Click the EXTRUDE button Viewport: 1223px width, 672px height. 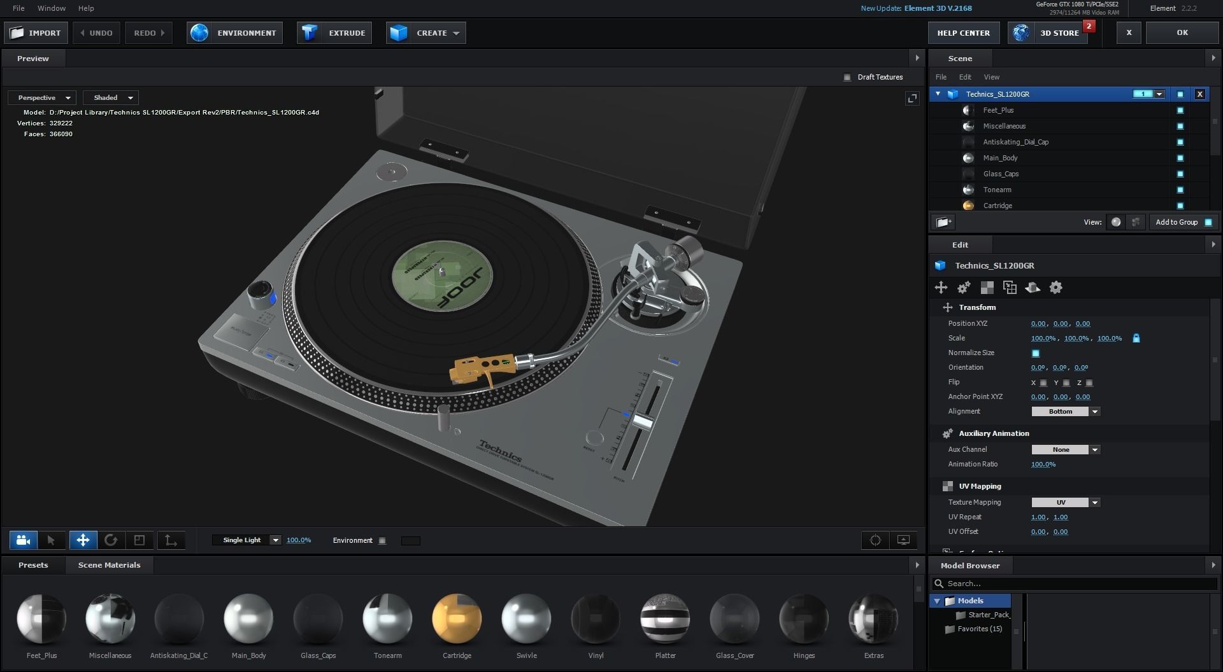pos(335,33)
